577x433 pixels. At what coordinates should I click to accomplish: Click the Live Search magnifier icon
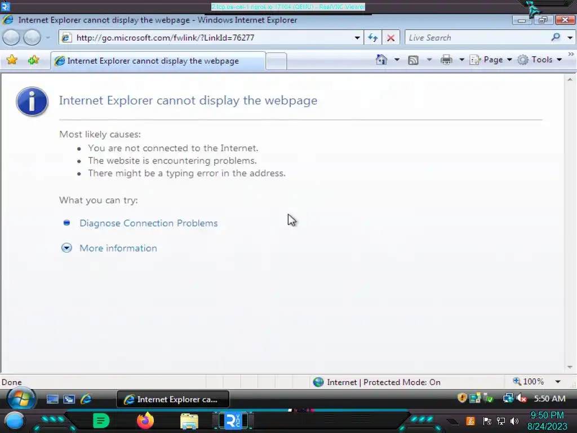[x=556, y=37]
